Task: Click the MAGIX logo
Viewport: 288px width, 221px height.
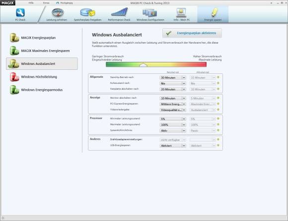Action: 7,3
